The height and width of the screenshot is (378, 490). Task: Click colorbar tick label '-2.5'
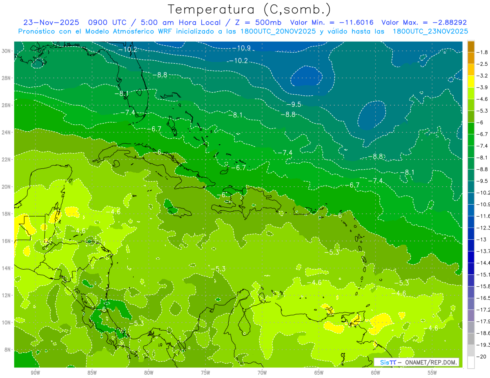pos(482,64)
